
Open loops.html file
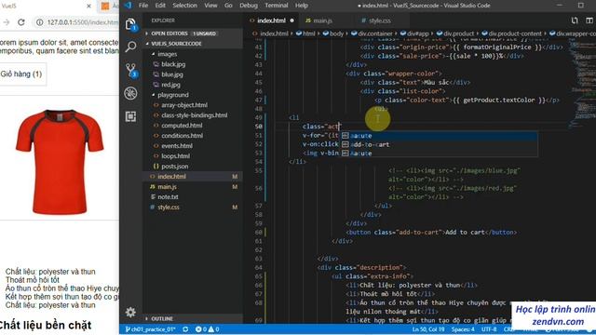pyautogui.click(x=175, y=156)
